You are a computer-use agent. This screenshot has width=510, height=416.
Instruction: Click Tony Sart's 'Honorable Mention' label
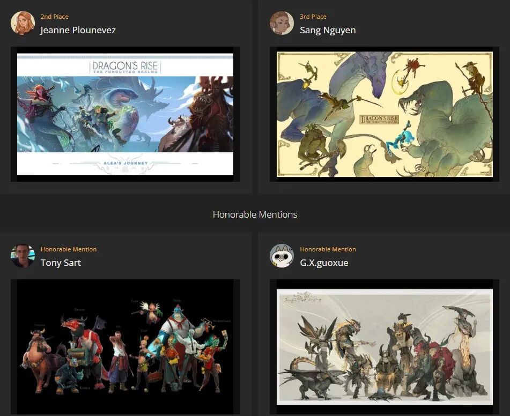[x=69, y=249]
